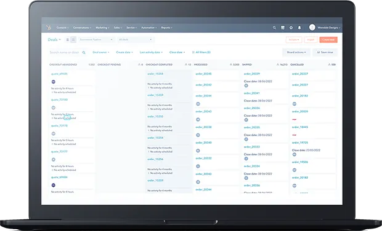
Task: Open the notifications bell
Action: coord(299,28)
